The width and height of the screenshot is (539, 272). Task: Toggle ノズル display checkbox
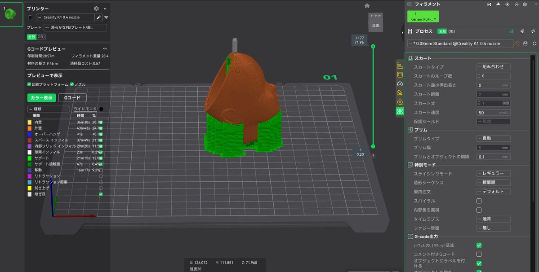tap(72, 84)
